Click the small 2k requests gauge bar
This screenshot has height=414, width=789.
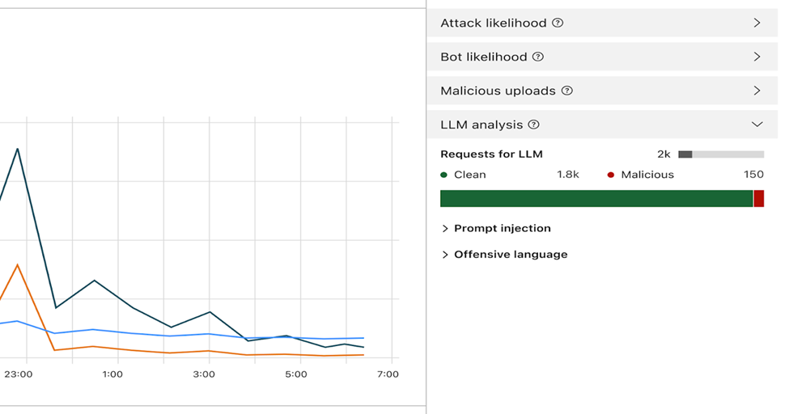point(720,154)
